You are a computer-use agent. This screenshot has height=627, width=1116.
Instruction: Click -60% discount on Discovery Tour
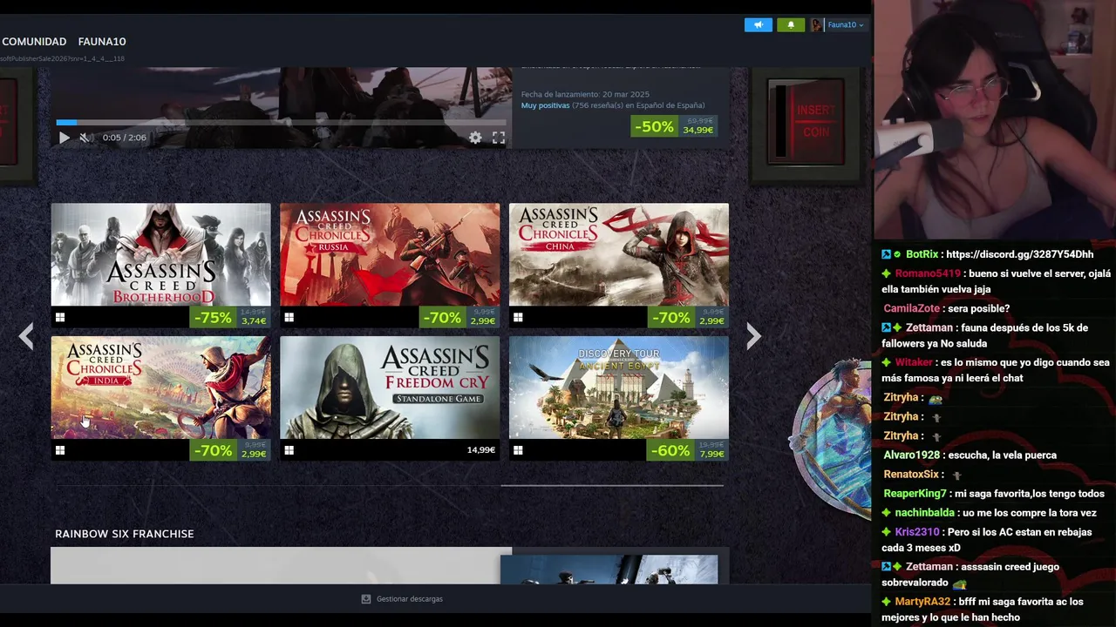coord(670,450)
